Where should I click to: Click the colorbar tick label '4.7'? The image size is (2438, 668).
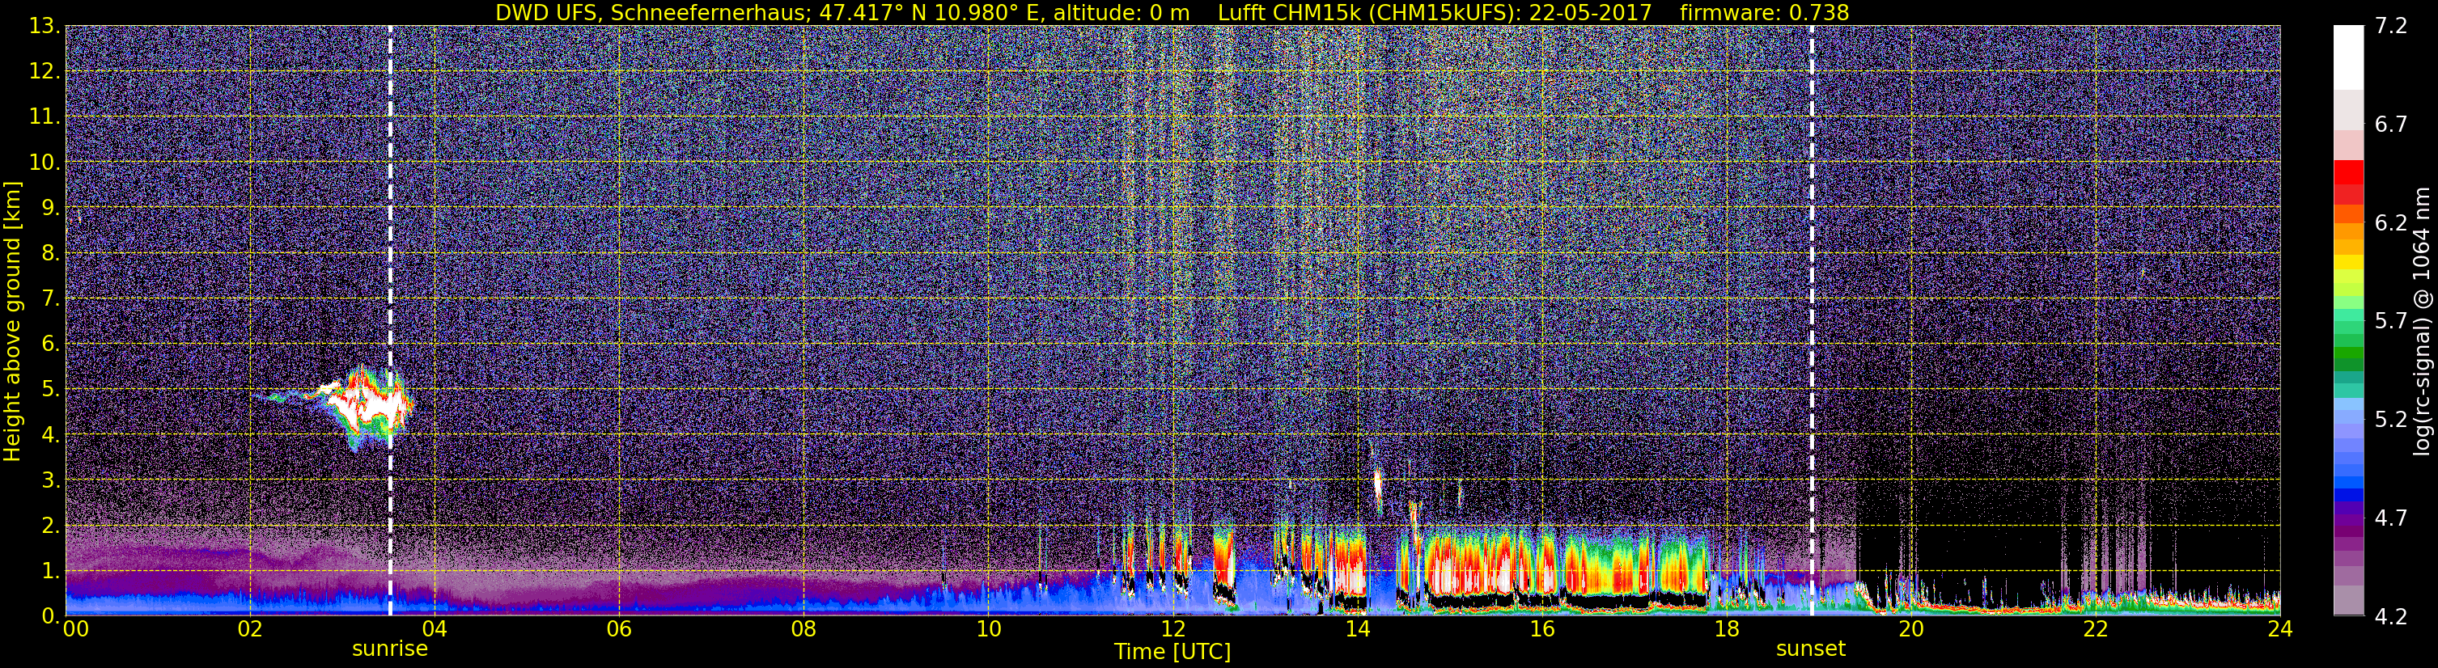tap(2389, 518)
